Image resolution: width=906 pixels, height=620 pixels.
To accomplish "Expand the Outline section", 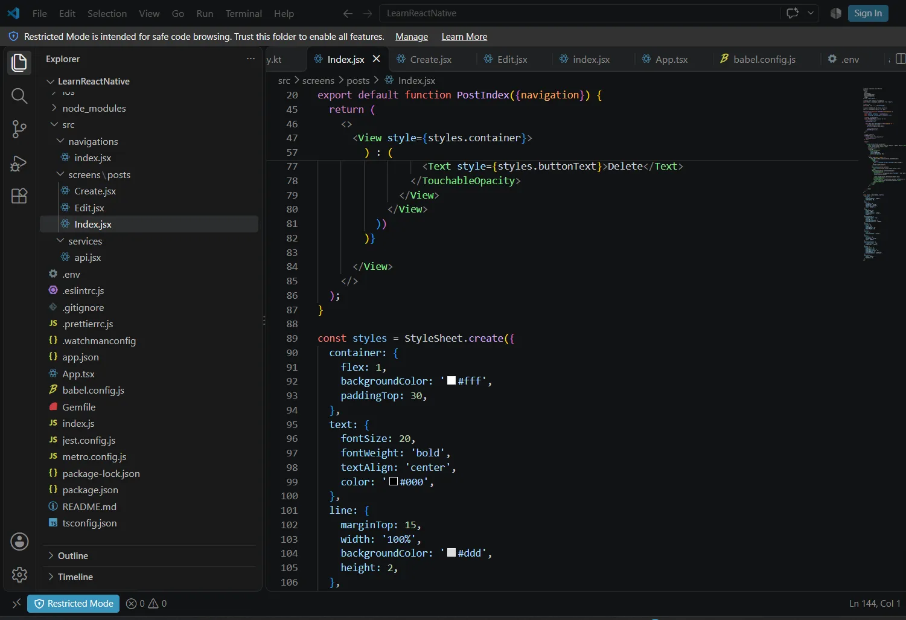I will [x=51, y=555].
